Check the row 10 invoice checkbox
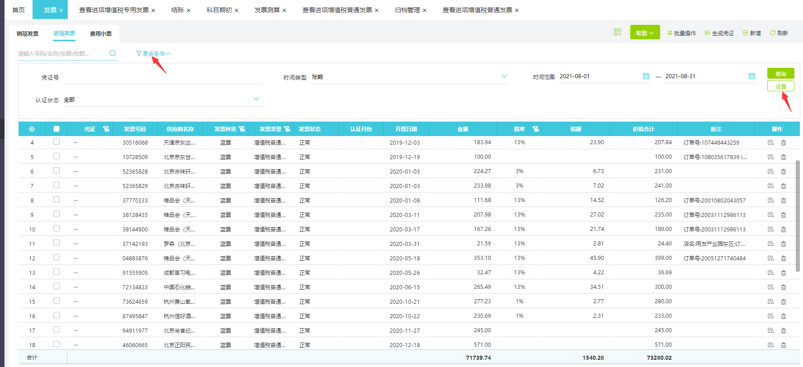Viewport: 803px width, 367px height. [57, 228]
